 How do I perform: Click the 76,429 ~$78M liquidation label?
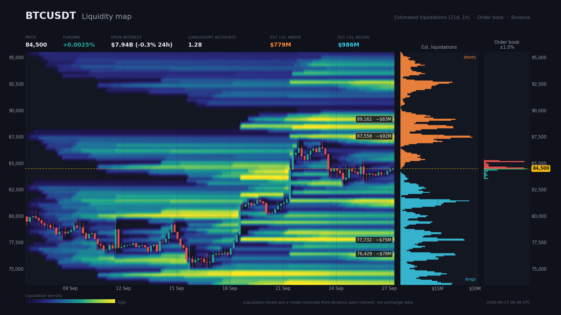pyautogui.click(x=374, y=254)
